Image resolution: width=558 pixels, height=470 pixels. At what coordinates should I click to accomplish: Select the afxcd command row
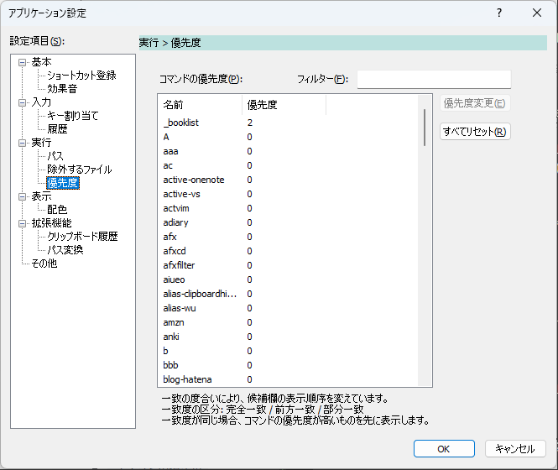pos(288,251)
